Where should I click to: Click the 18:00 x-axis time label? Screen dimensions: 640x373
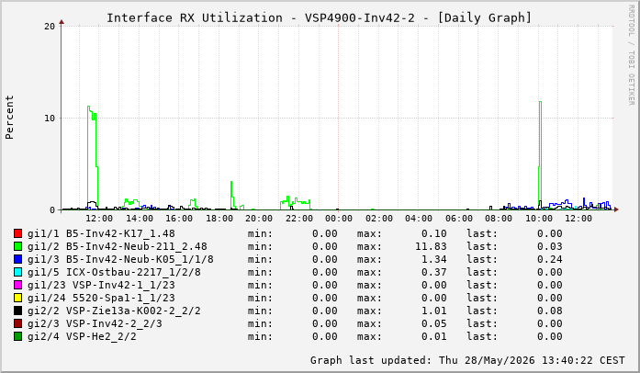pyautogui.click(x=219, y=219)
